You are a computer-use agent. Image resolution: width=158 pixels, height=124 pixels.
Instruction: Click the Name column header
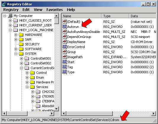click(81, 16)
